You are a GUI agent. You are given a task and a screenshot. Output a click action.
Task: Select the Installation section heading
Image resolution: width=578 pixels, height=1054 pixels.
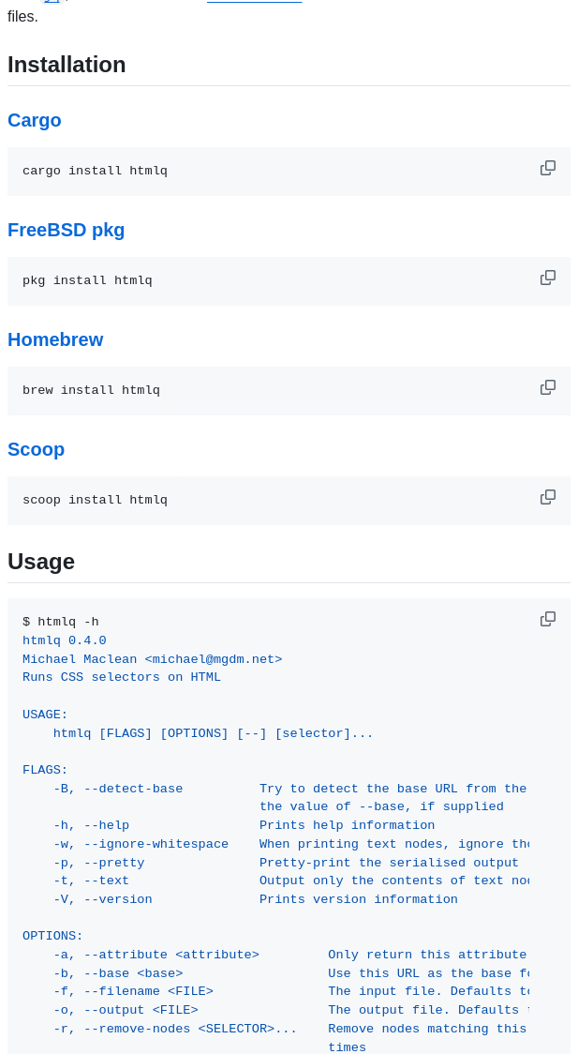tap(67, 65)
